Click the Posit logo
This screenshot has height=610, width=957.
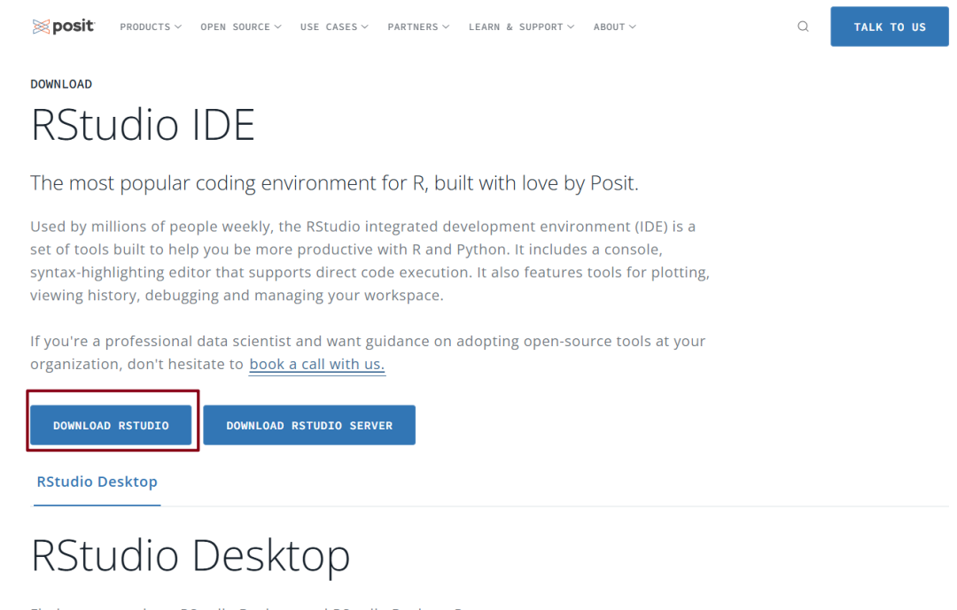[64, 27]
